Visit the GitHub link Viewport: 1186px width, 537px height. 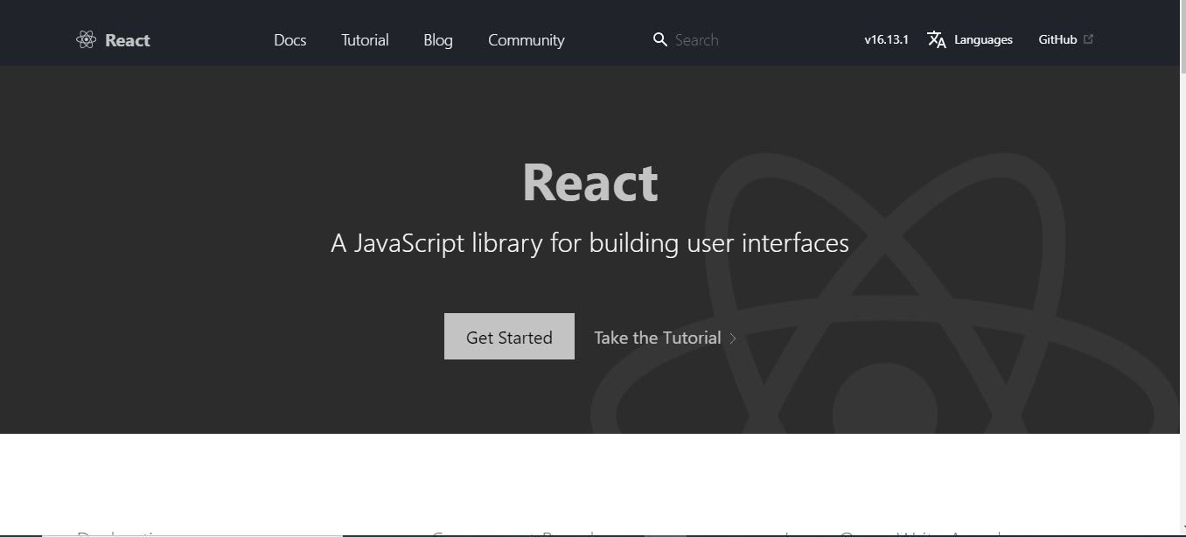pyautogui.click(x=1057, y=39)
